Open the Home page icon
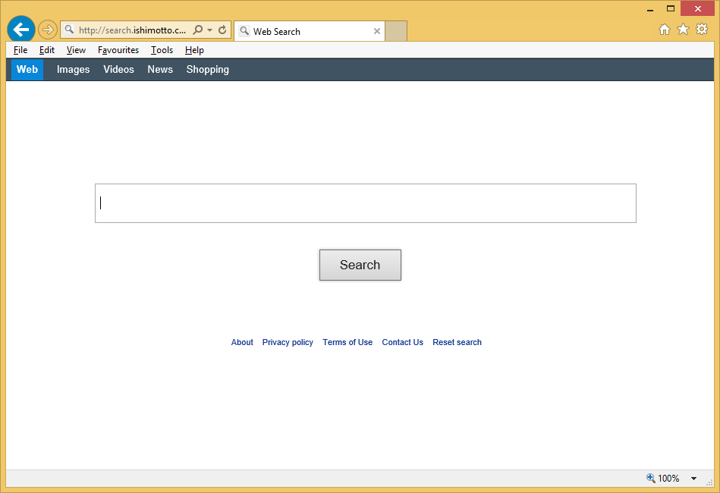 pos(664,30)
